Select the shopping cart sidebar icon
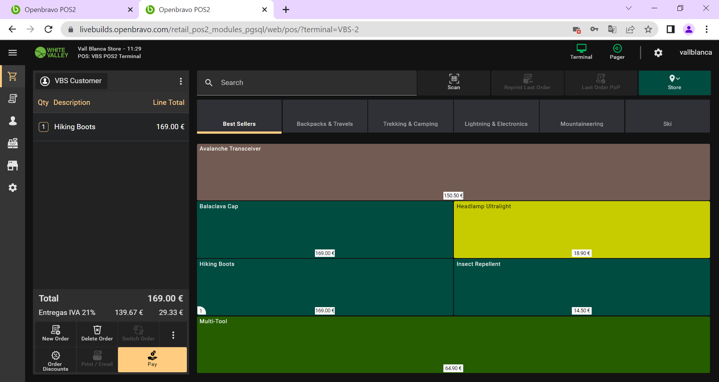Viewport: 719px width, 382px height. tap(13, 76)
